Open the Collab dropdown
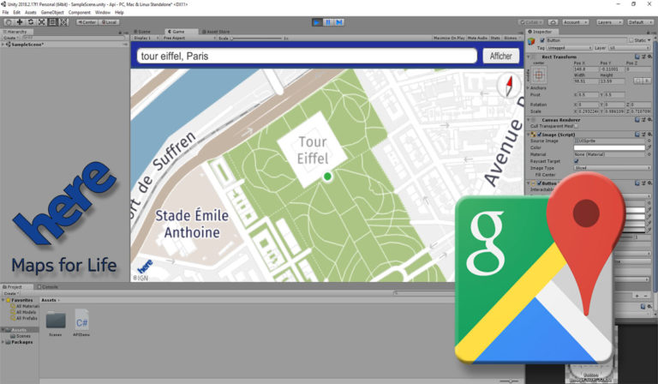 click(531, 22)
